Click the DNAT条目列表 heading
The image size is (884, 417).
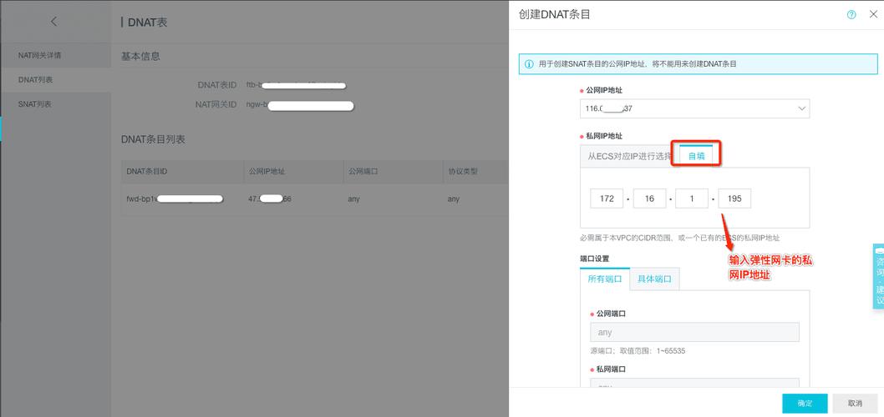(x=153, y=139)
